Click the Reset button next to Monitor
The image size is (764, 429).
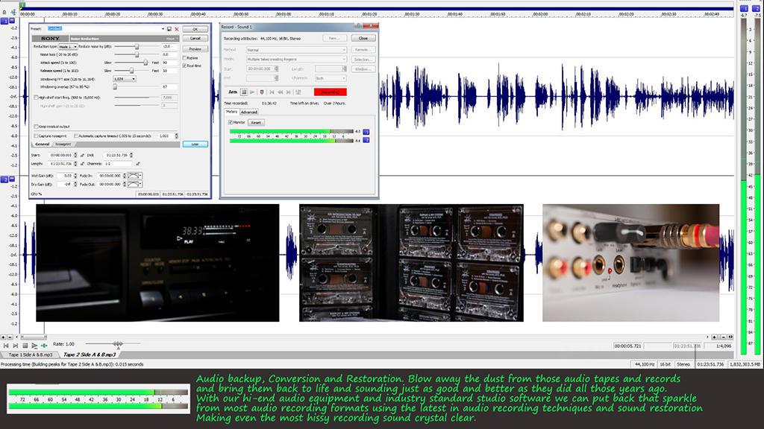click(256, 122)
